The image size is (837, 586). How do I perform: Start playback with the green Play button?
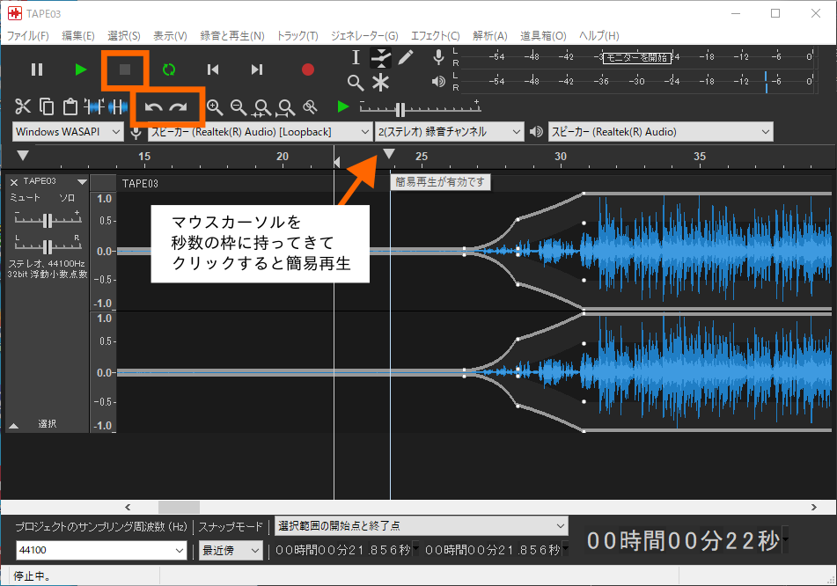81,70
